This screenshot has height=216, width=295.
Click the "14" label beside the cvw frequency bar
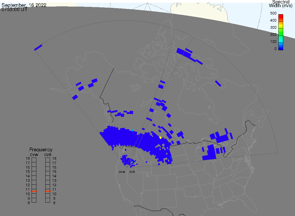click(28, 176)
